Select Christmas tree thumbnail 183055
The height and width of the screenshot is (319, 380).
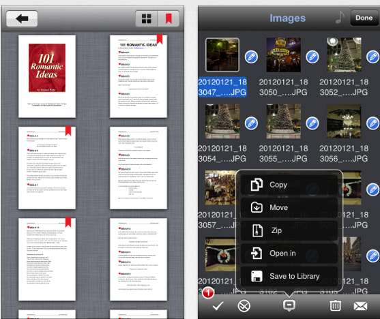pos(284,121)
